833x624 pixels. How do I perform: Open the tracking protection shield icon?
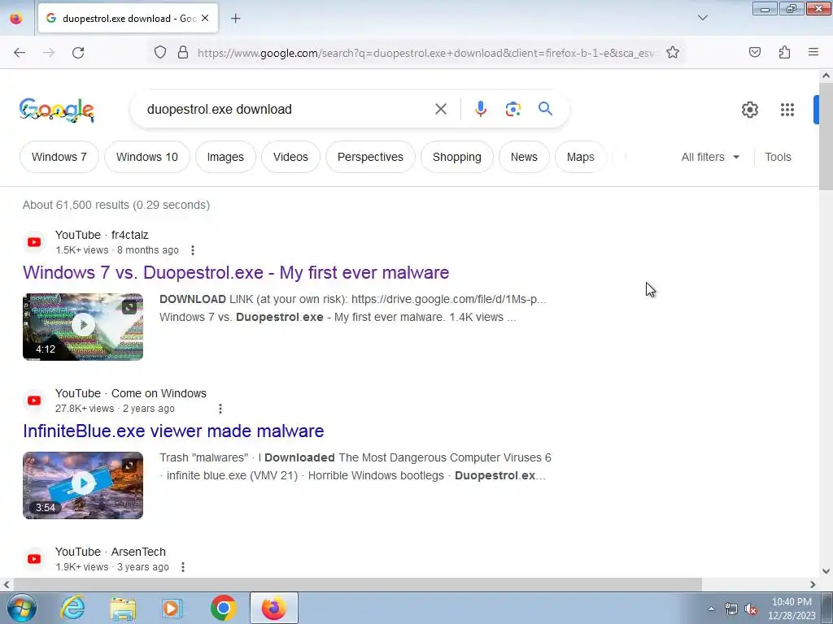[x=160, y=53]
